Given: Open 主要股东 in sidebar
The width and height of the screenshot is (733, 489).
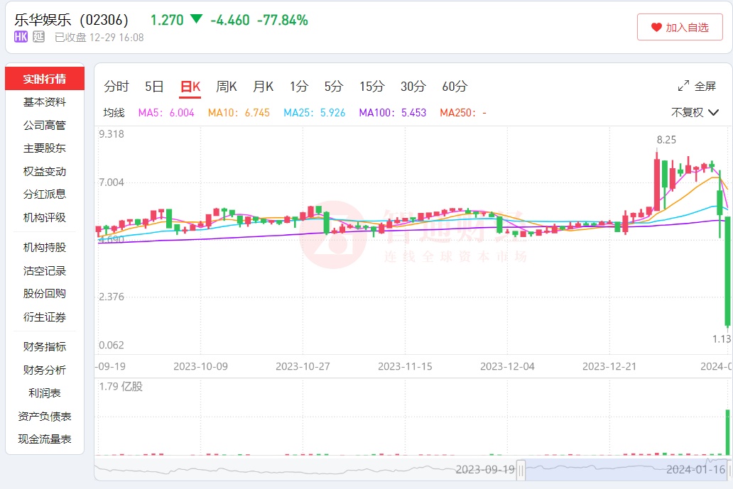Looking at the screenshot, I should [45, 148].
